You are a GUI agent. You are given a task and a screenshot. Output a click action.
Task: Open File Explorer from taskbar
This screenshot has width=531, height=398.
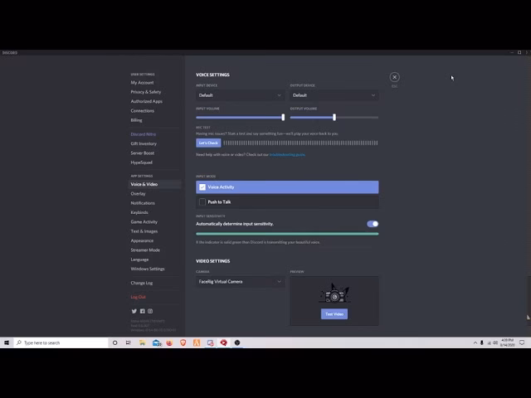pyautogui.click(x=142, y=342)
